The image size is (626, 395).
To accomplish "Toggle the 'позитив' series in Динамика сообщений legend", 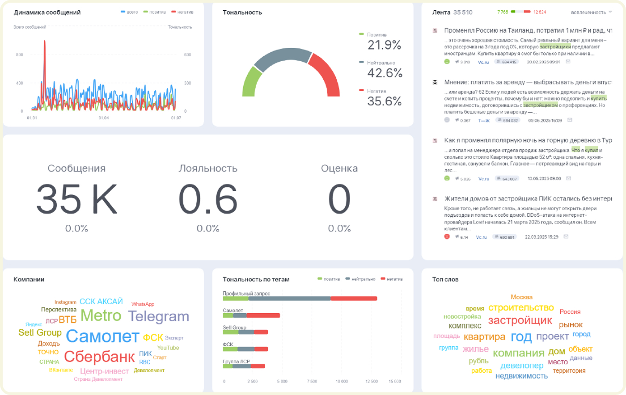I will tap(155, 12).
